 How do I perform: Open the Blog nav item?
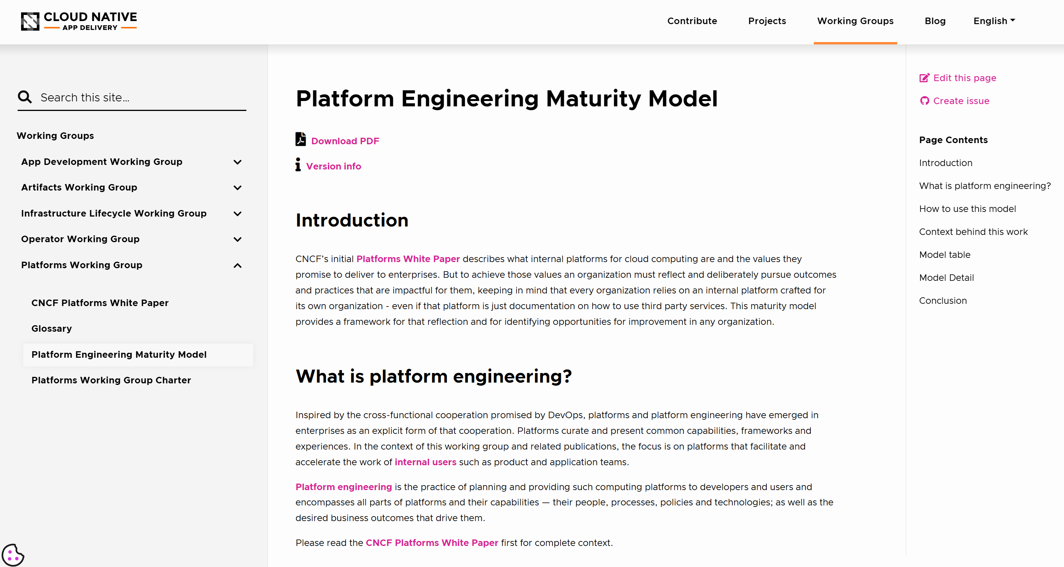pos(935,21)
